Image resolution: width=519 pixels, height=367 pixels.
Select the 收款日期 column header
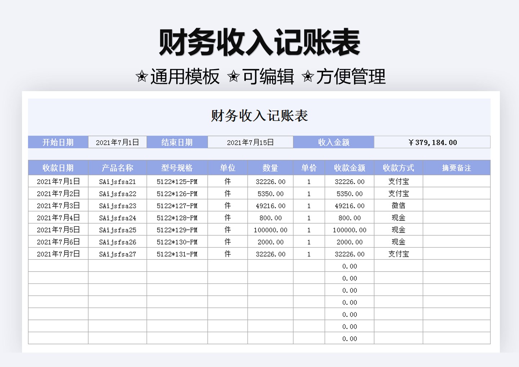58,167
